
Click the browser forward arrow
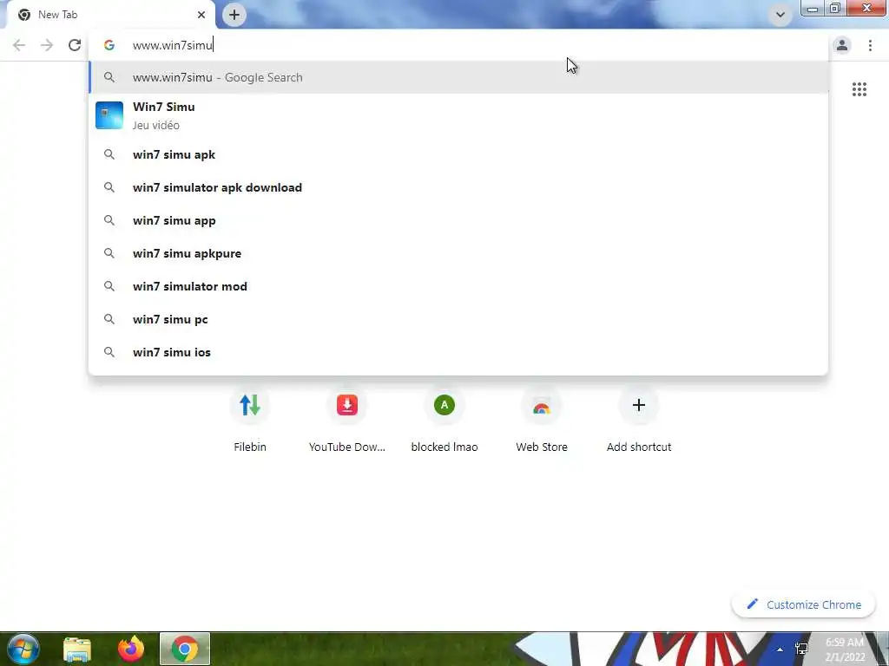tap(47, 45)
